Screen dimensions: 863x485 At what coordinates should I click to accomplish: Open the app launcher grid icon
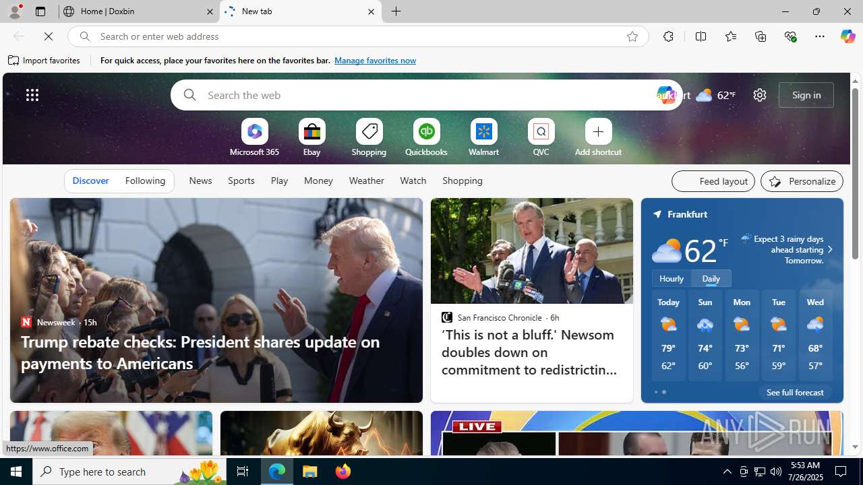pyautogui.click(x=32, y=95)
